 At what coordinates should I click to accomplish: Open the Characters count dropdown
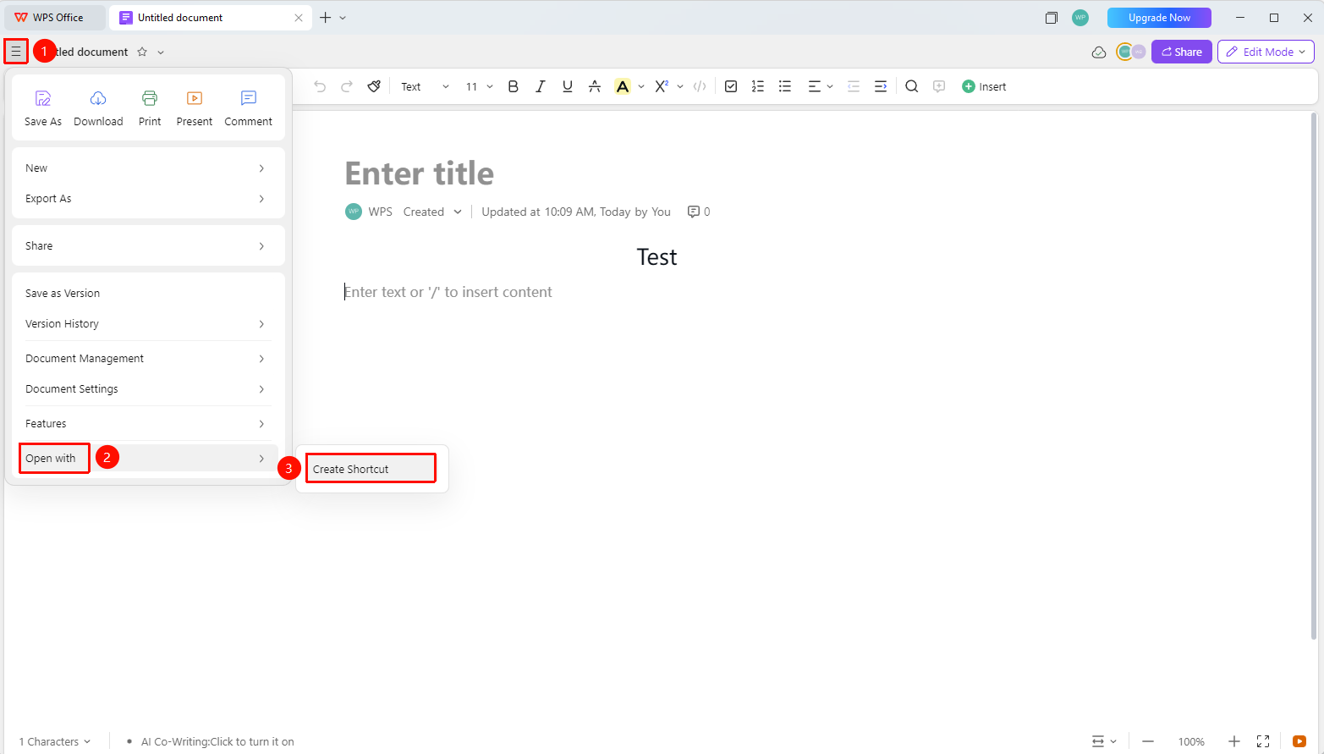[55, 742]
